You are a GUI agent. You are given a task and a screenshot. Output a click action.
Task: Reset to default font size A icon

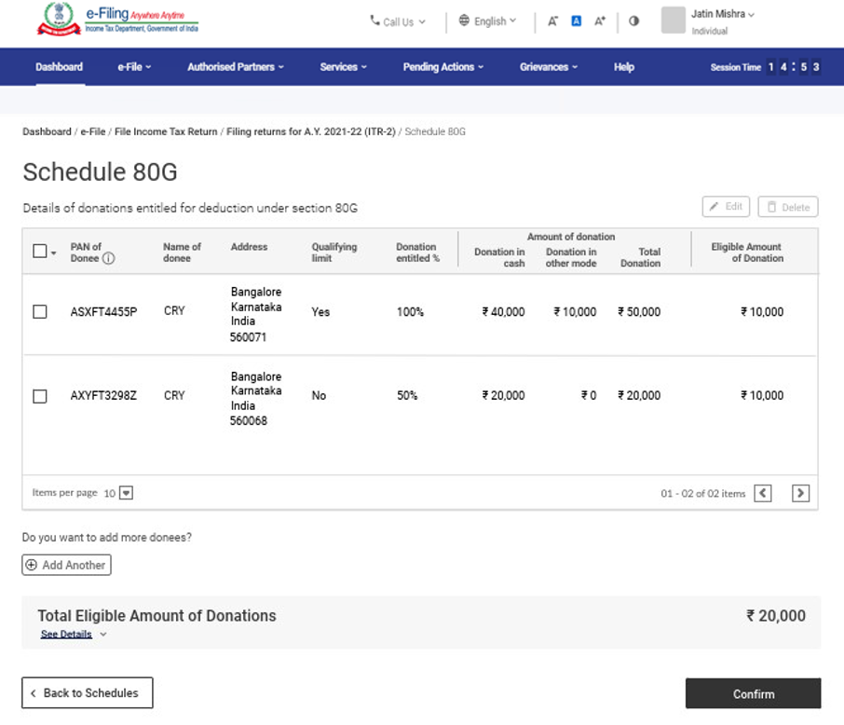pos(576,21)
